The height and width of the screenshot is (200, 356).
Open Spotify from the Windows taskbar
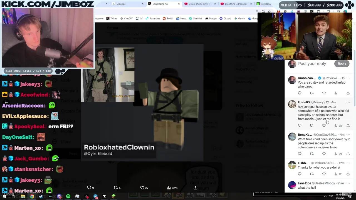(68, 196)
